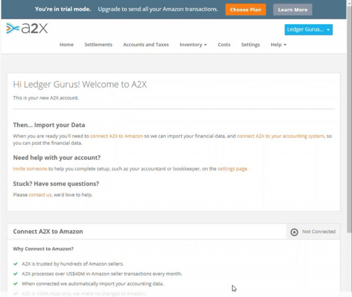Open Accounts and Taxes

coord(146,44)
